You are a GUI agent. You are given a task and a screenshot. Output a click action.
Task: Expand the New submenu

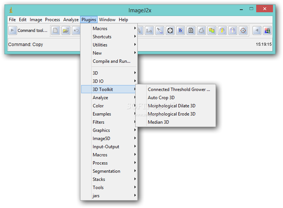[x=109, y=53]
